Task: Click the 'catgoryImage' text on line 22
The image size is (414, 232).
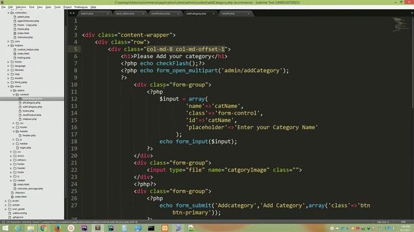Action: [247, 170]
